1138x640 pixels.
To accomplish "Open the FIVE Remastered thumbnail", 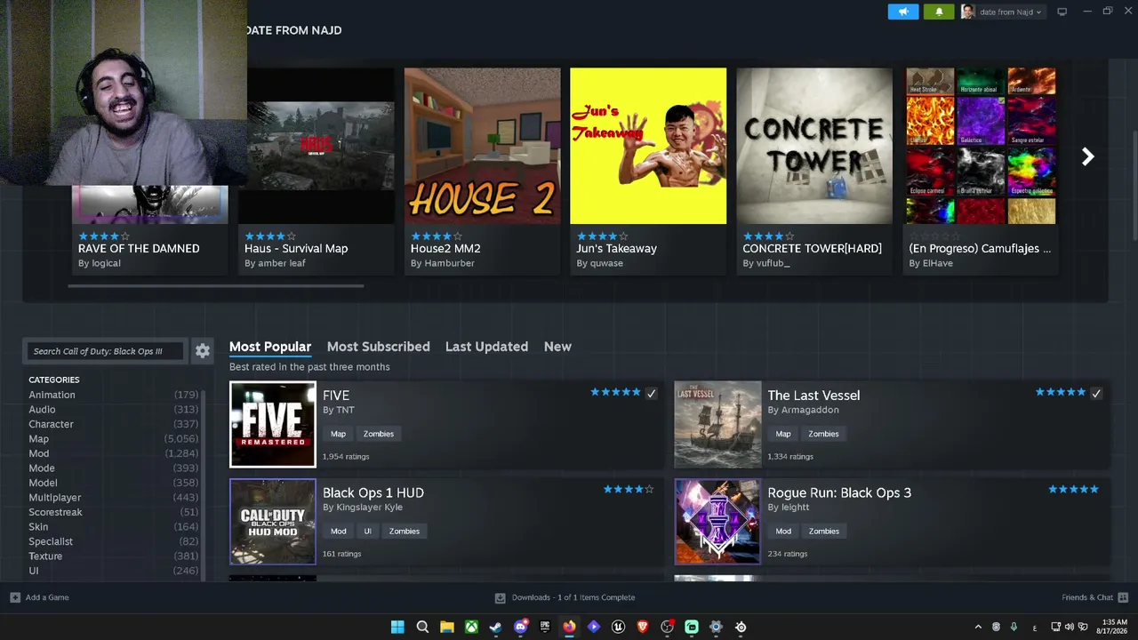I will 273,424.
